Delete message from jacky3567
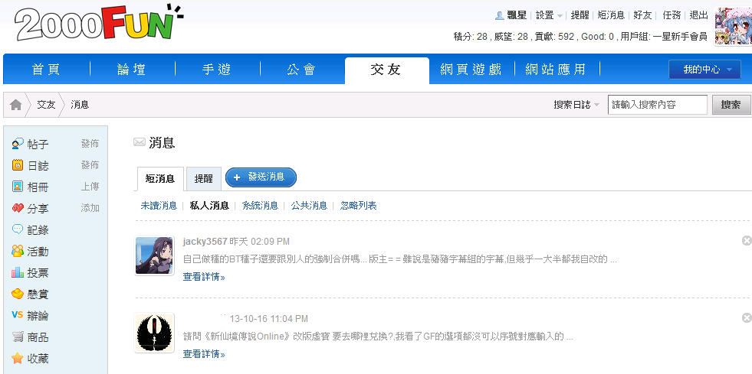Screen dimensions: 752x374 coord(747,241)
